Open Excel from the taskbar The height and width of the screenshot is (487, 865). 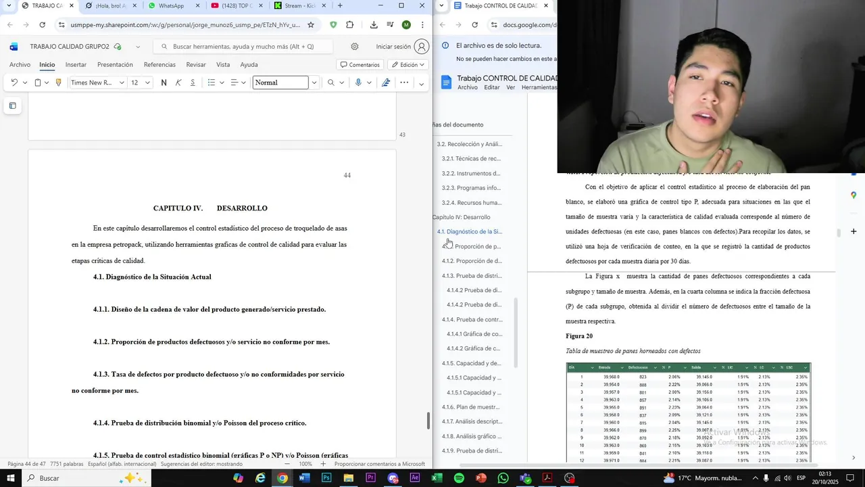pos(437,478)
